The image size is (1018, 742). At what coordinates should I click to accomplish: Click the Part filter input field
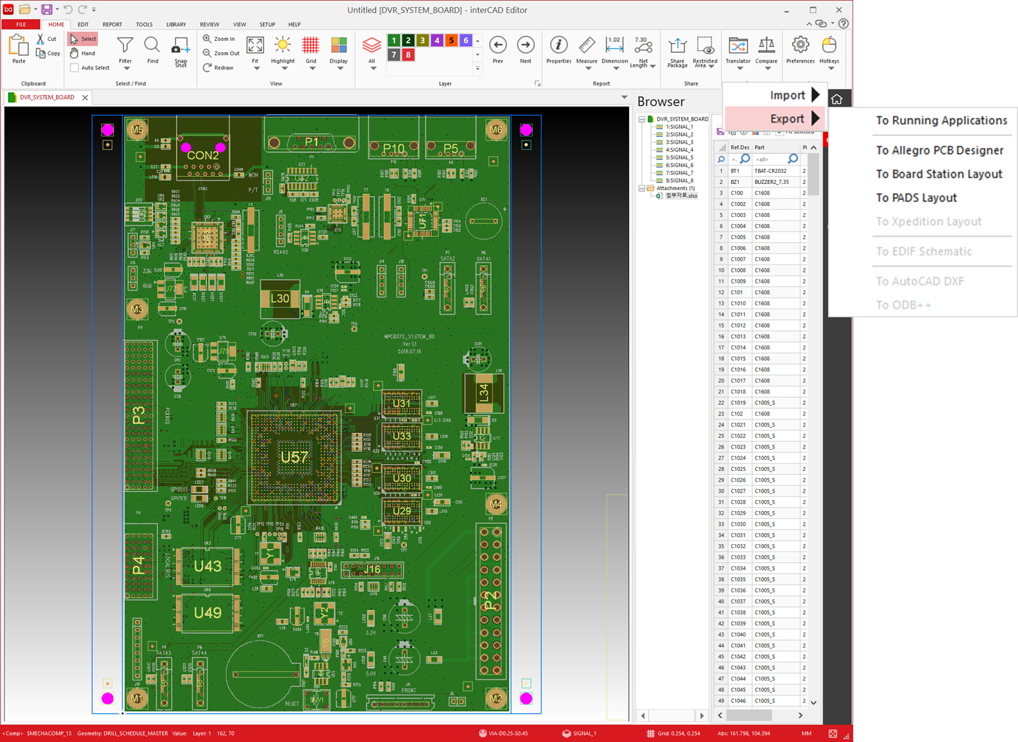(770, 159)
